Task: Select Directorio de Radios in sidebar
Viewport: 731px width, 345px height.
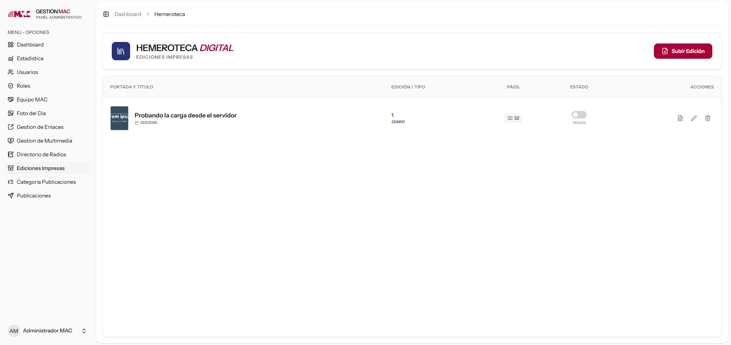Action: pyautogui.click(x=41, y=154)
